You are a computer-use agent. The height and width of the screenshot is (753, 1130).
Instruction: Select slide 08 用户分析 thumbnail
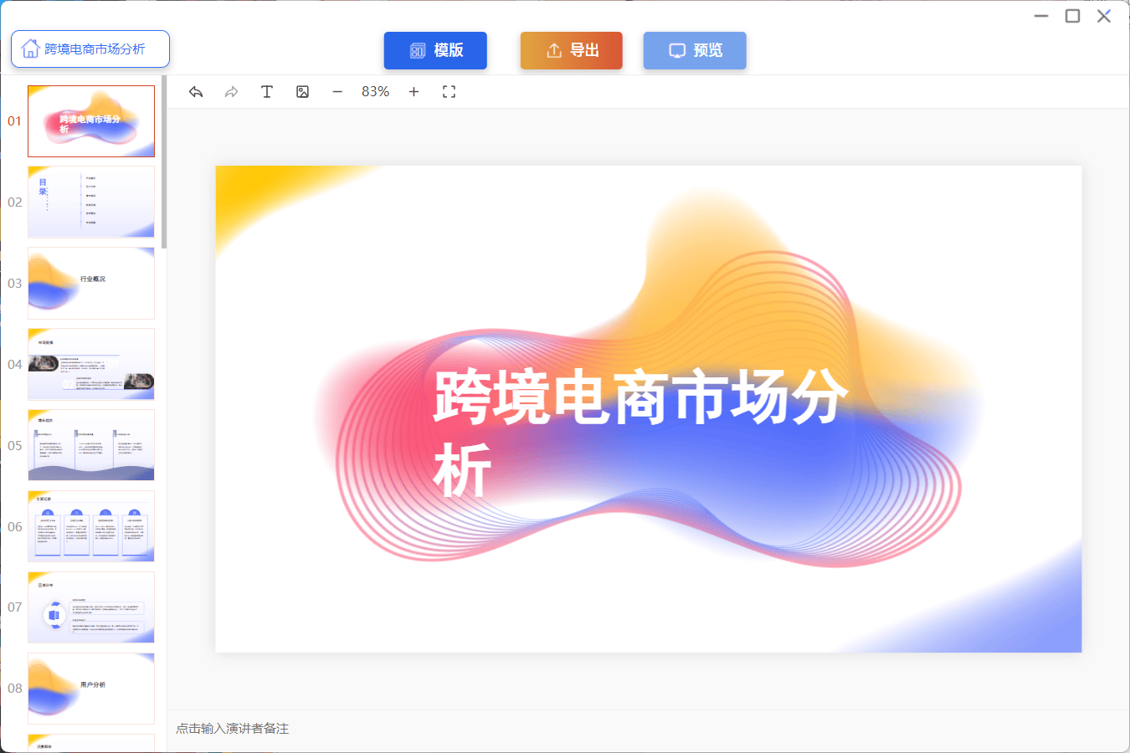pos(91,689)
